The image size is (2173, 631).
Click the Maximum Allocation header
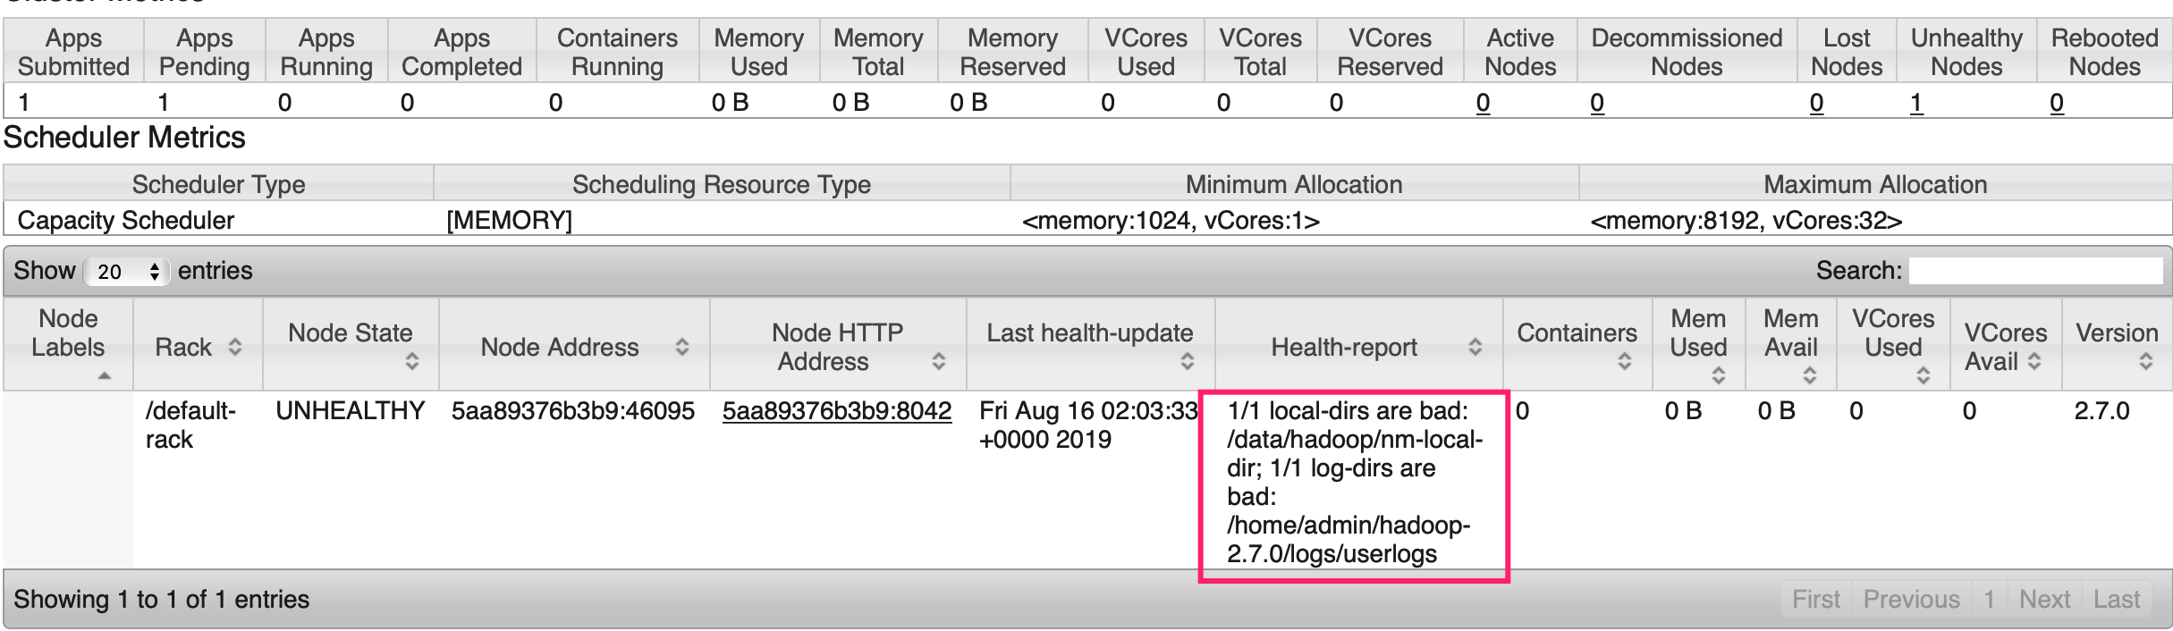pos(1875,184)
